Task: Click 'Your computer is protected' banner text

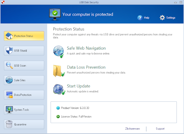Action: click(88, 14)
